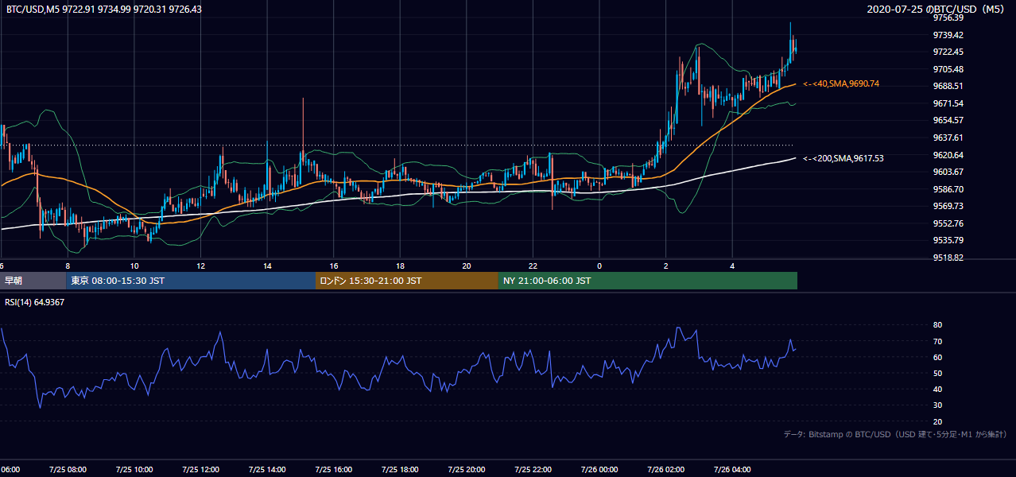
Task: Click the RSI 70 level label
Action: pyautogui.click(x=937, y=341)
